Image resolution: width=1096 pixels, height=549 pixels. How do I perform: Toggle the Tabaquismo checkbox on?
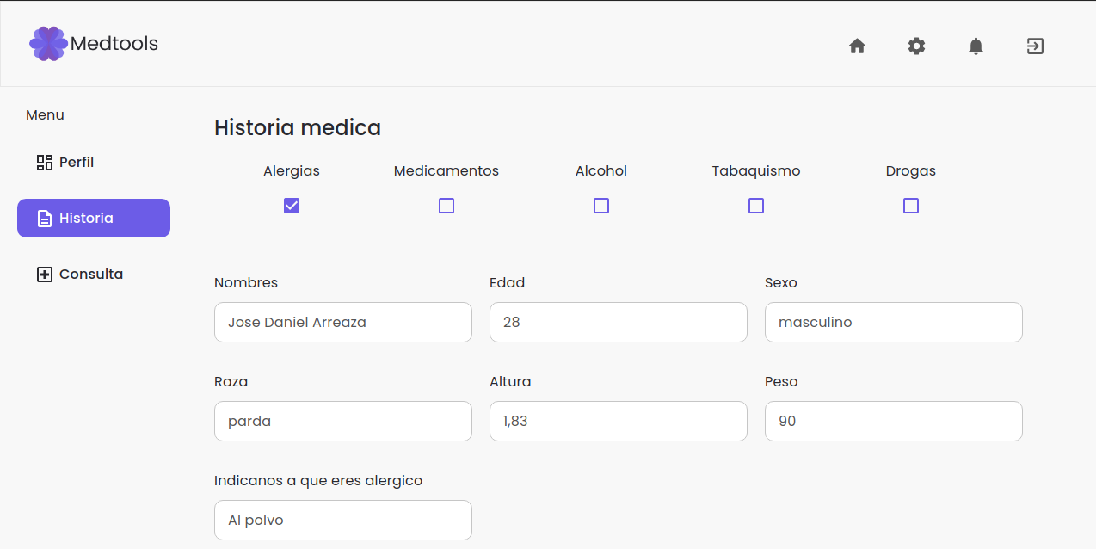tap(756, 206)
